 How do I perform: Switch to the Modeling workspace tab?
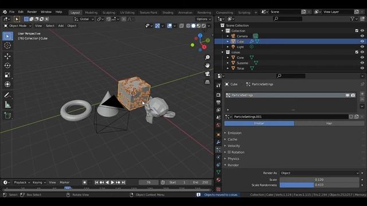pyautogui.click(x=91, y=13)
